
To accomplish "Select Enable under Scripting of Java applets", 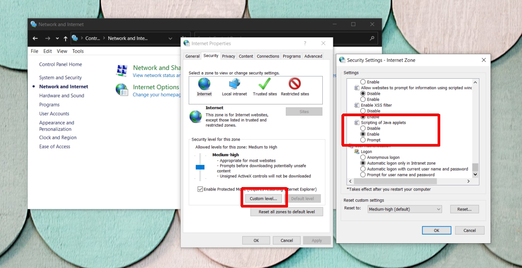I will [x=363, y=134].
